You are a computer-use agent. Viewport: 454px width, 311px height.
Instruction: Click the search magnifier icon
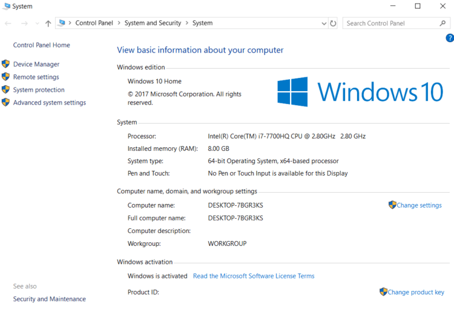(442, 23)
